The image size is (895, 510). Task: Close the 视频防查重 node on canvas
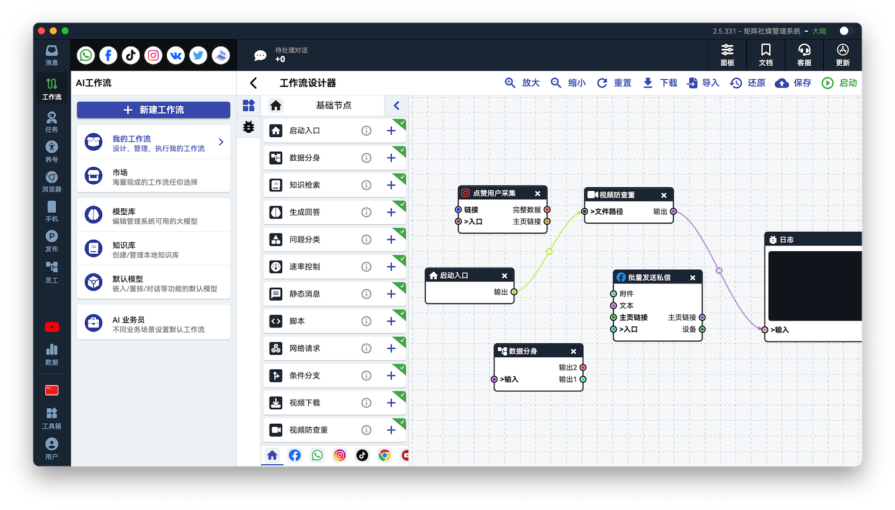664,195
